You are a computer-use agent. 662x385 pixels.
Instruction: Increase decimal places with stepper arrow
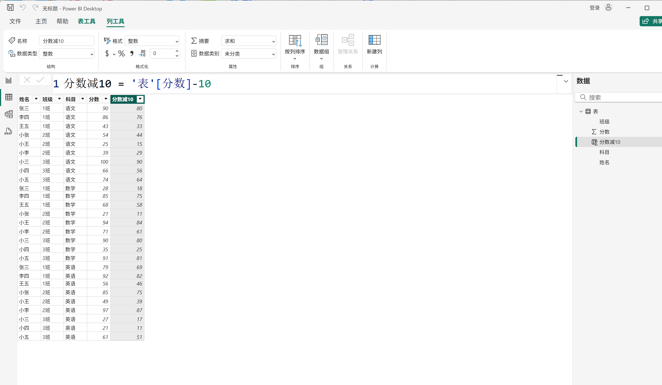click(x=177, y=51)
